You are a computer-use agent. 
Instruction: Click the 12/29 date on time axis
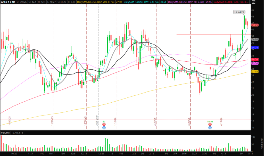101,153
